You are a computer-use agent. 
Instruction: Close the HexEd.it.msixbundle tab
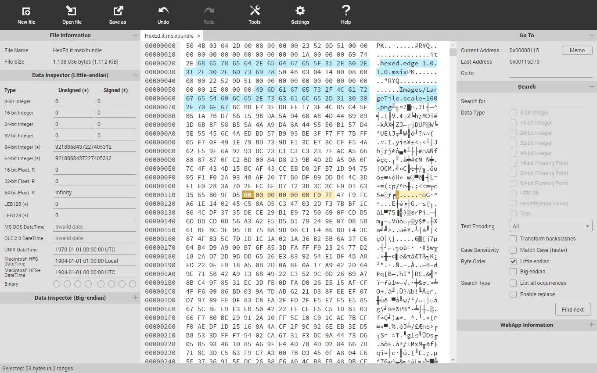[198, 36]
